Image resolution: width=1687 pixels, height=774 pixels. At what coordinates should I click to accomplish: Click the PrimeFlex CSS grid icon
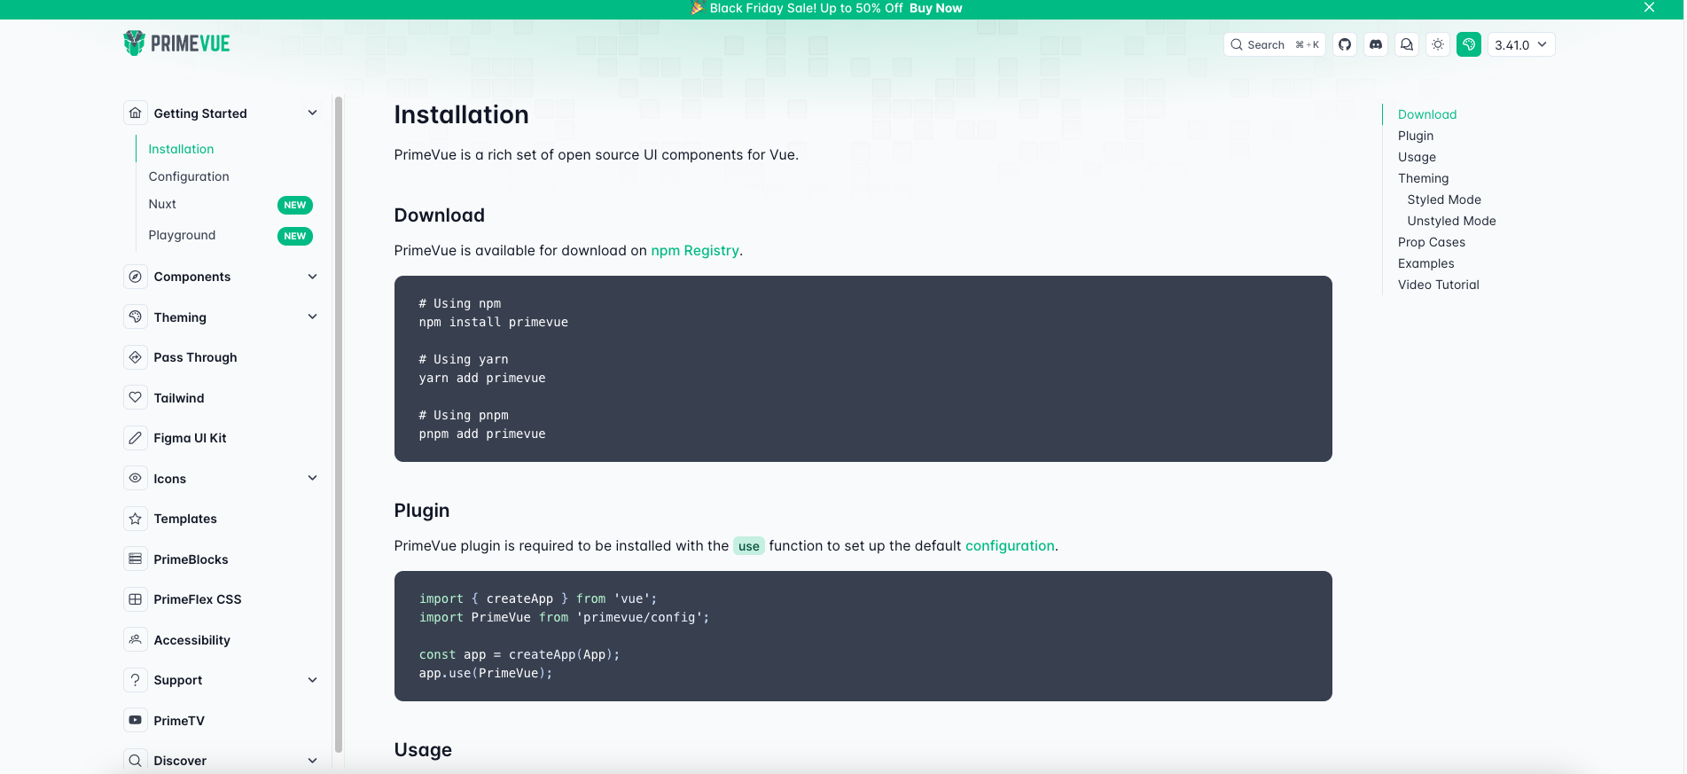(x=136, y=599)
